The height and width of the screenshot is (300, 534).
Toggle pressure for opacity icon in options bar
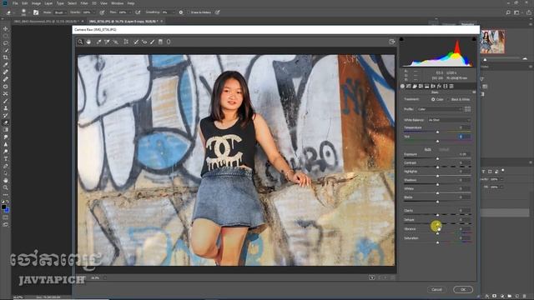[x=102, y=12]
